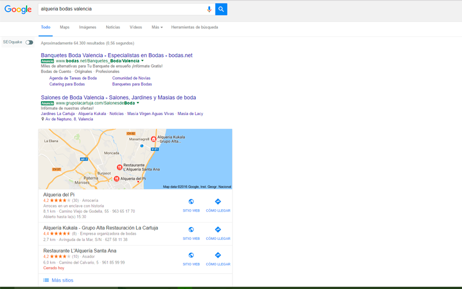Switch to the Noticias tab

pyautogui.click(x=113, y=27)
